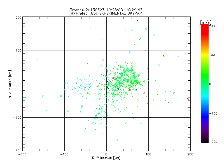Pick the black bottom end of the velocity colorbar
This screenshot has height=168, width=224.
205,142
